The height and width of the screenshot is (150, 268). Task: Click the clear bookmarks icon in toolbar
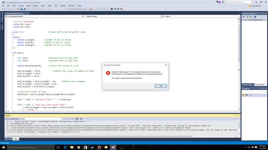(121, 9)
